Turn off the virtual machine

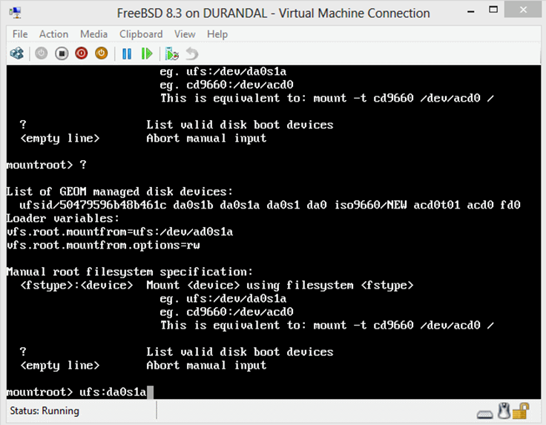click(x=62, y=53)
